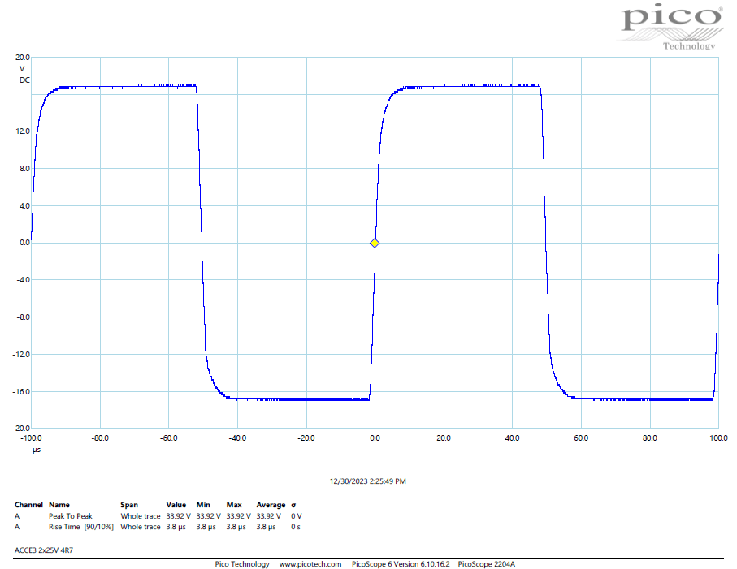The height and width of the screenshot is (569, 737).
Task: Click the 20.0 top voltage axis label
Action: 23,58
